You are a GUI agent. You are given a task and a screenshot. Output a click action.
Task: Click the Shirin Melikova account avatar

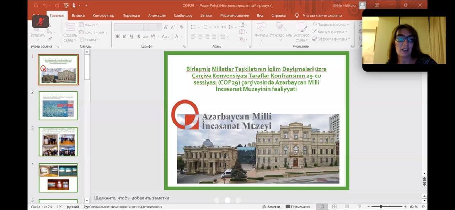[x=362, y=5]
